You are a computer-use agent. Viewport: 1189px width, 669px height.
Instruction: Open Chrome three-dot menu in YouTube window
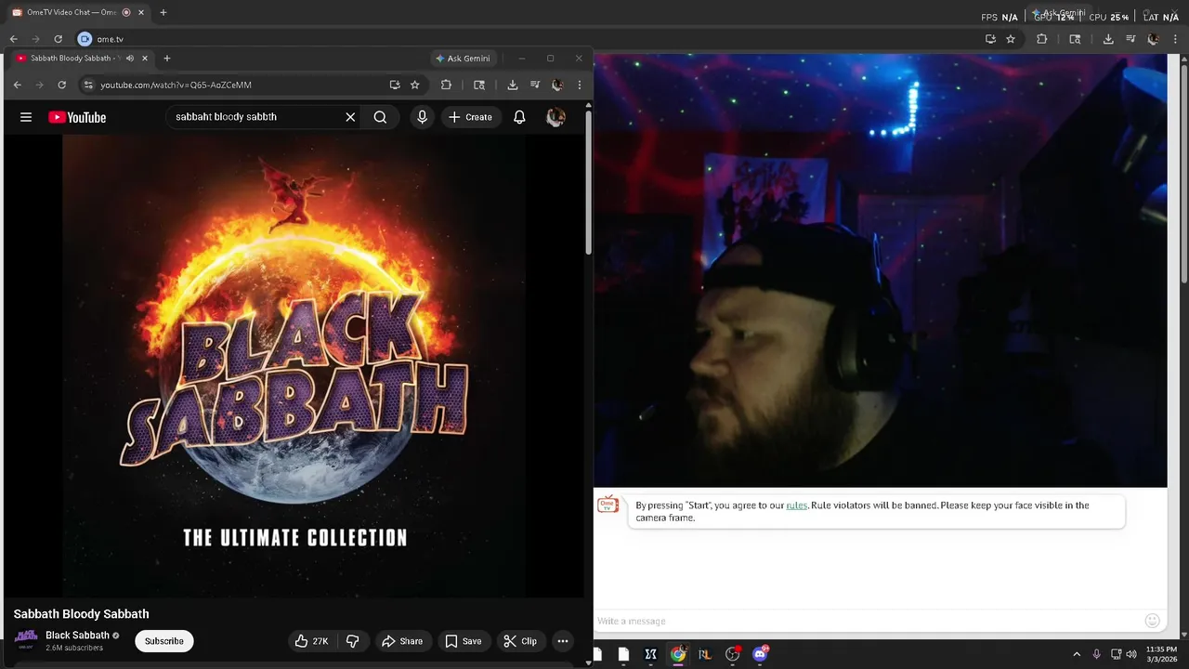pos(580,85)
